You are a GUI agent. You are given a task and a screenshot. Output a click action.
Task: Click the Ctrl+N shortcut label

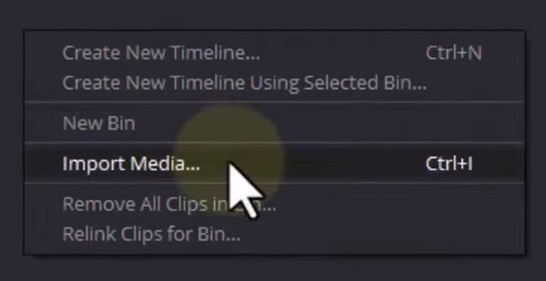454,53
